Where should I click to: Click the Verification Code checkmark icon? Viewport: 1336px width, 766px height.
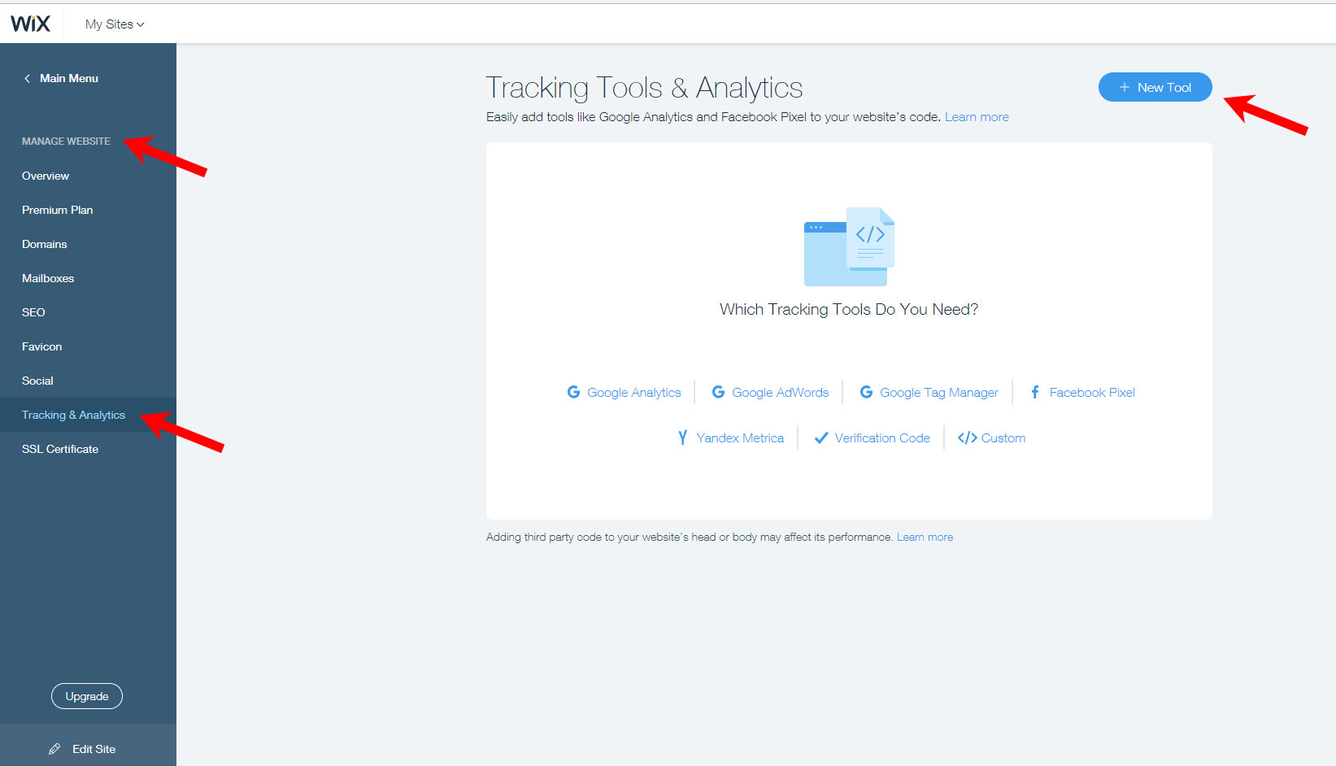pos(821,437)
